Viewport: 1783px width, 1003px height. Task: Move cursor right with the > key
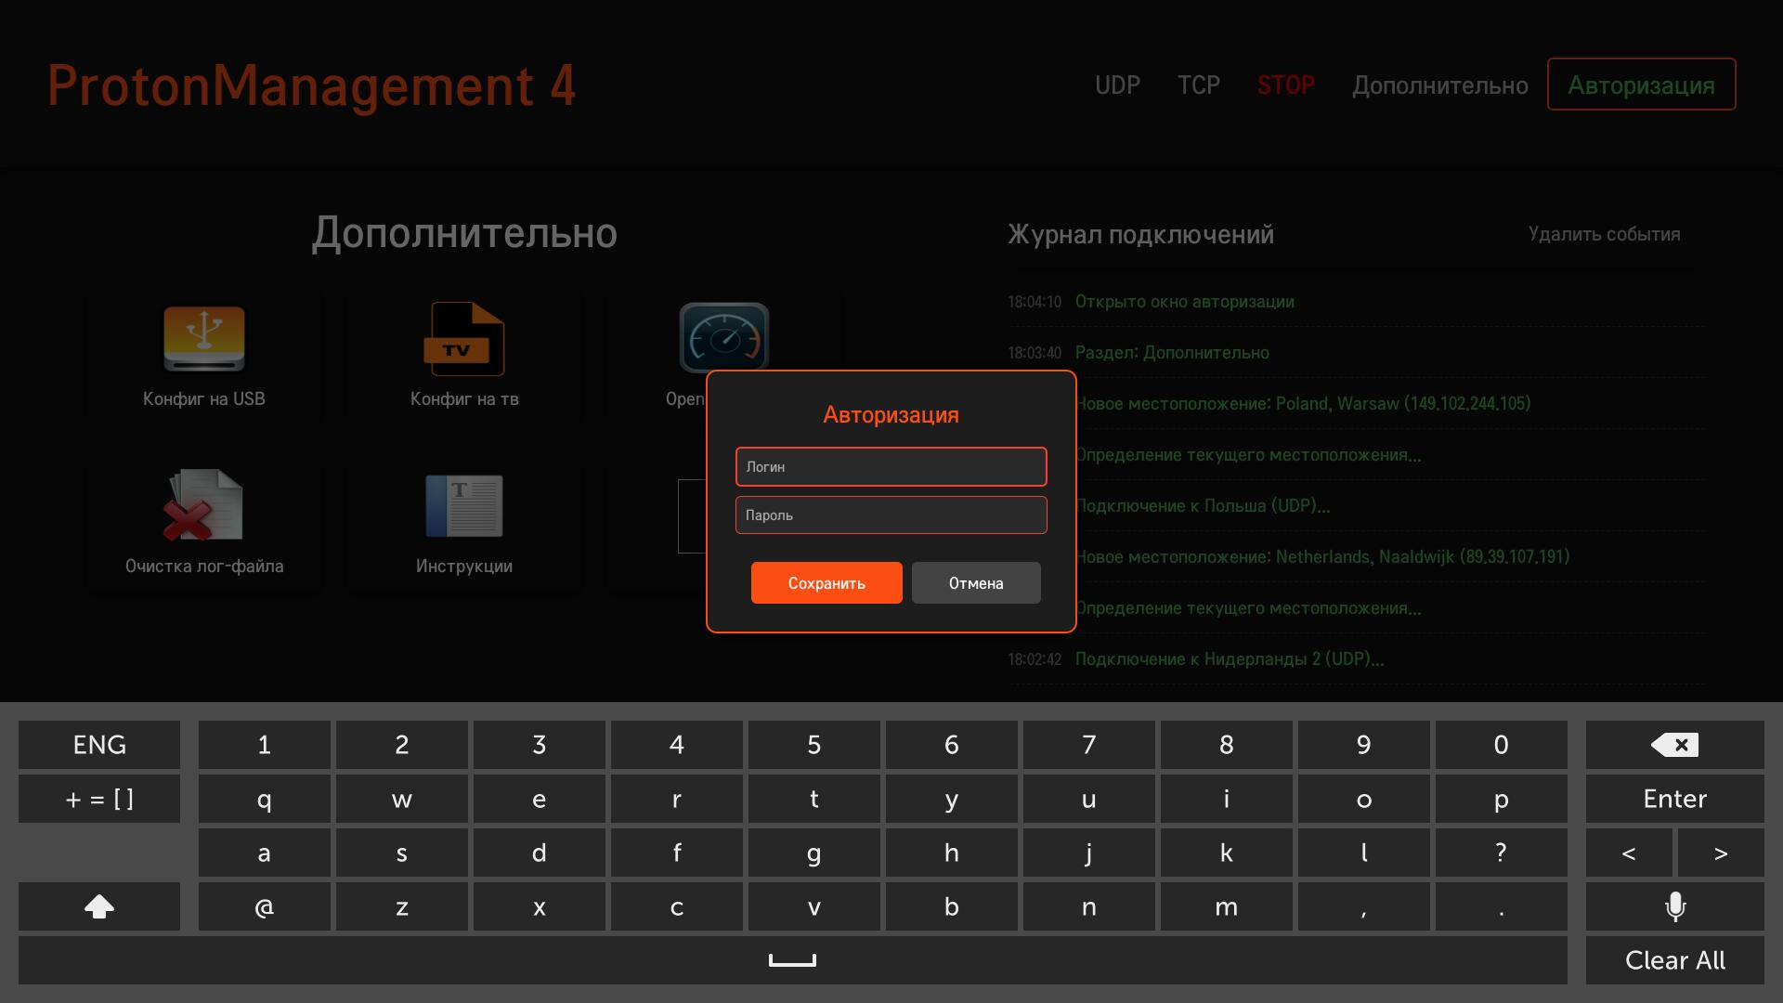[1721, 853]
